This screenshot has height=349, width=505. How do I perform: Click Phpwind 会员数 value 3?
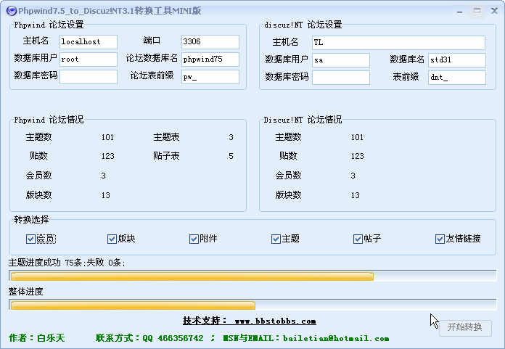tap(103, 176)
